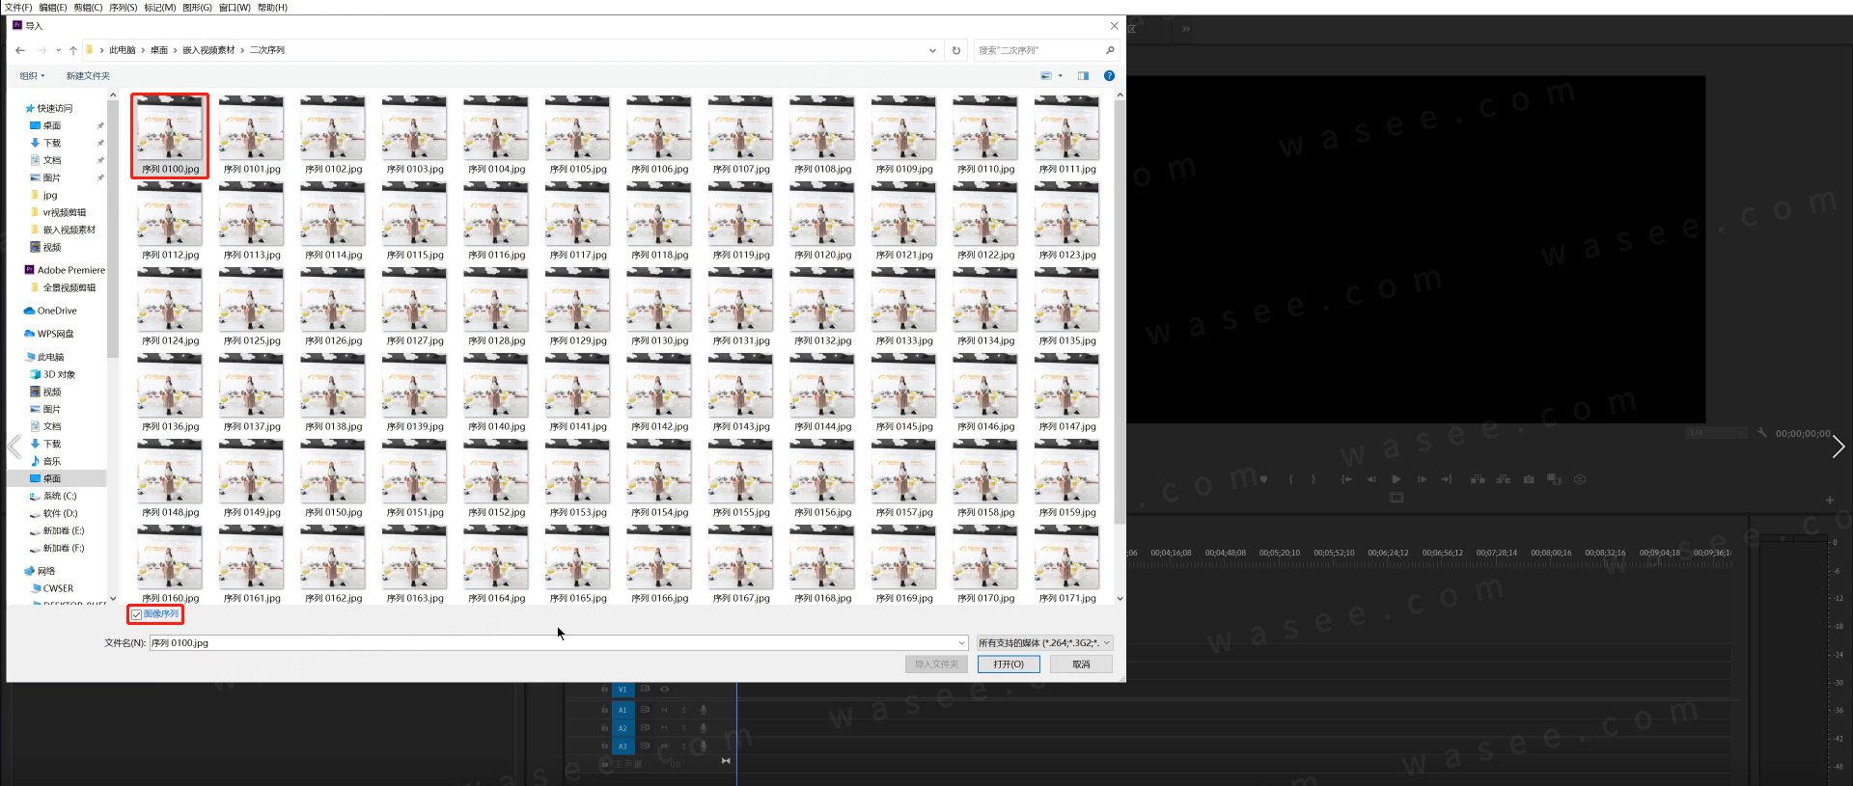Expand the file name history dropdown
The height and width of the screenshot is (786, 1853).
(961, 643)
